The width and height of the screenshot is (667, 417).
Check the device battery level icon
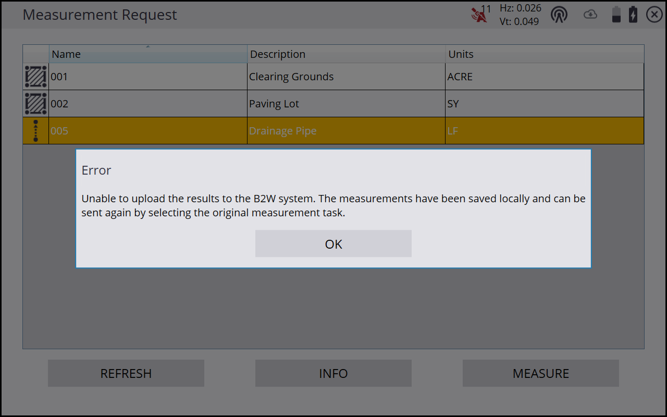tap(616, 15)
